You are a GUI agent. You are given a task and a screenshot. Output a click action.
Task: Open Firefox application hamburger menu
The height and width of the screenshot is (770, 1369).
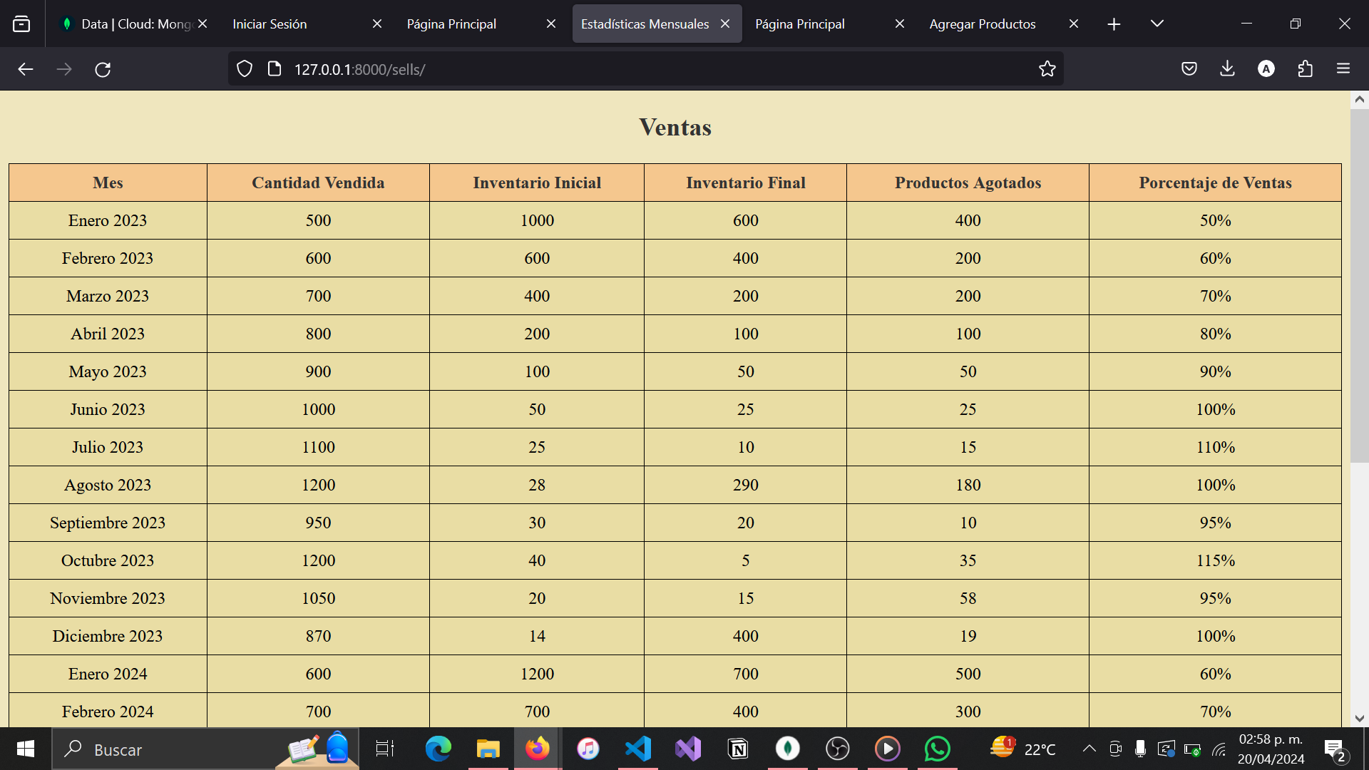1343,69
